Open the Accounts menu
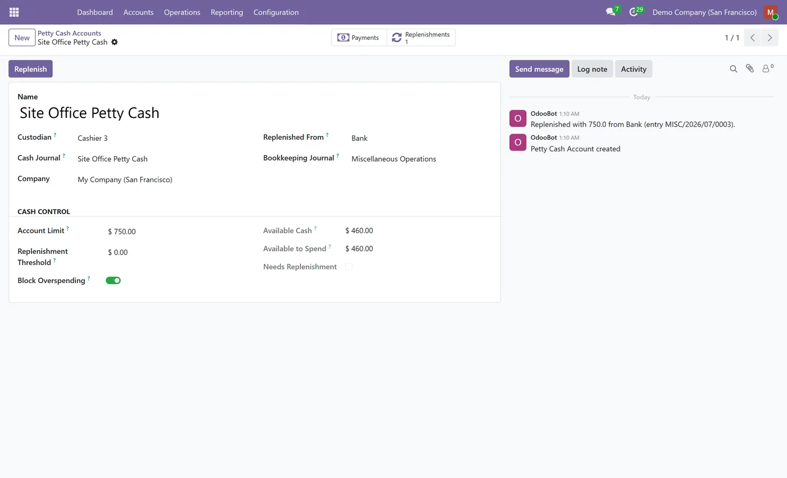The image size is (787, 478). (x=138, y=12)
